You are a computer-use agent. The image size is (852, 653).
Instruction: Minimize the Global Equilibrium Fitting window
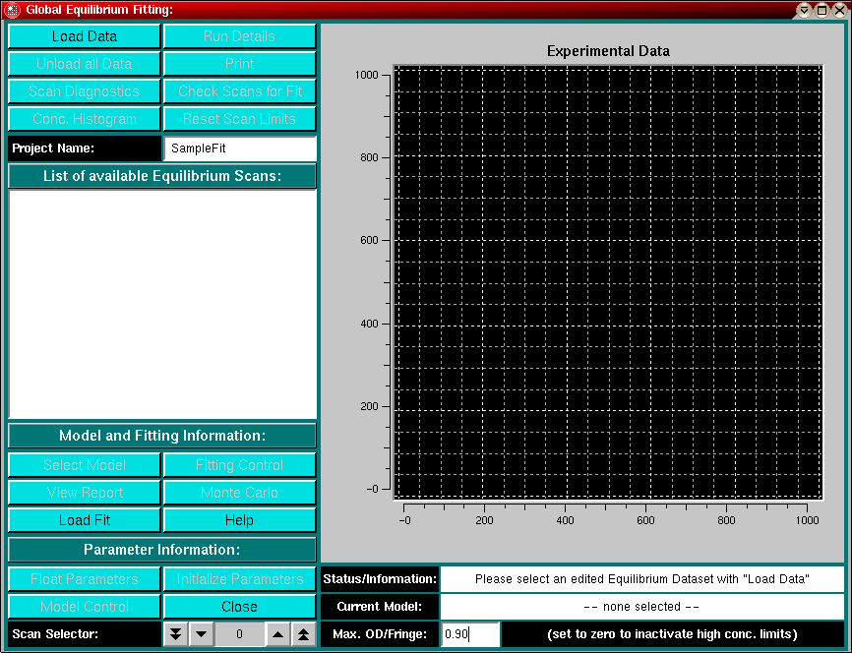click(805, 10)
